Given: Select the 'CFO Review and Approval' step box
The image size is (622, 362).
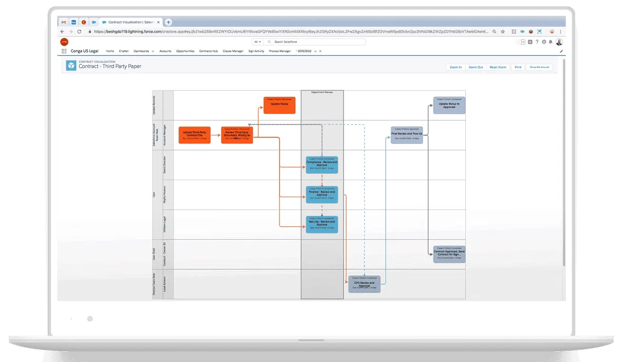Looking at the screenshot, I should (364, 284).
